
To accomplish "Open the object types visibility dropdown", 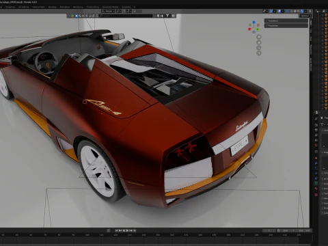I will coord(265,11).
